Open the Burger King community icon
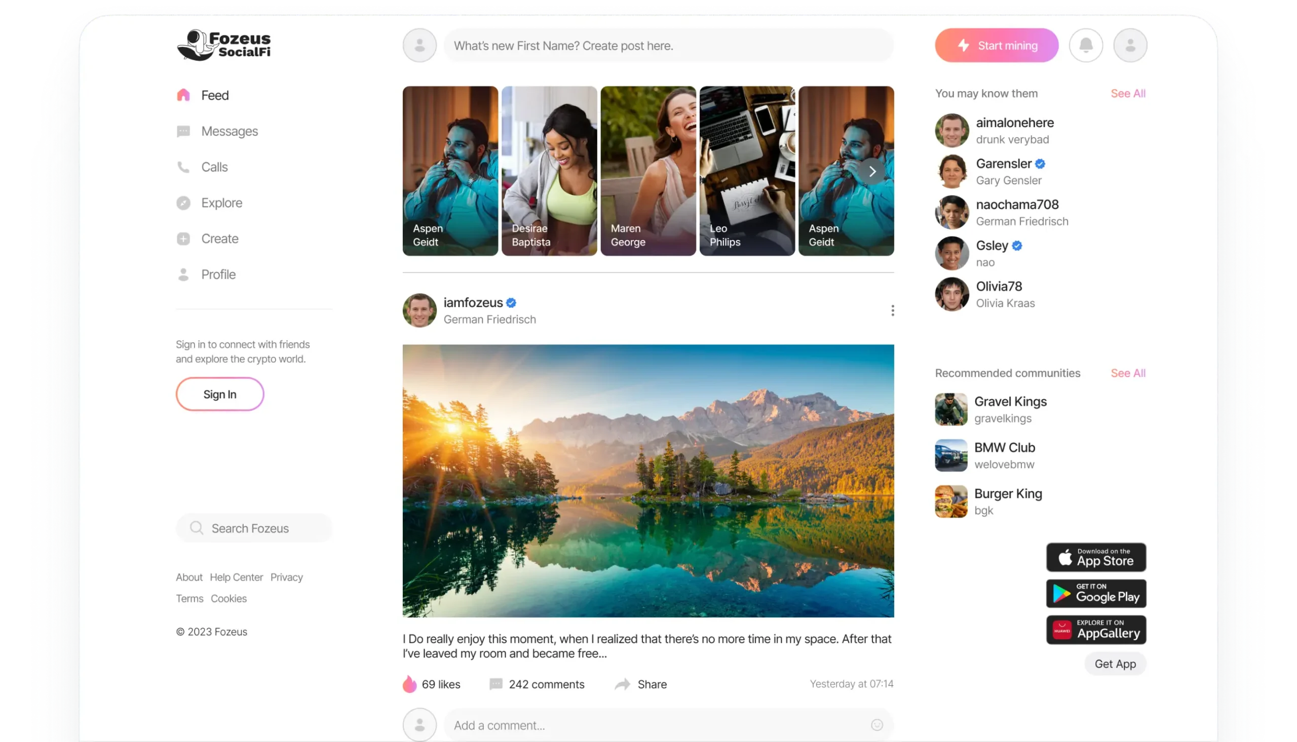The height and width of the screenshot is (742, 1297). coord(951,501)
